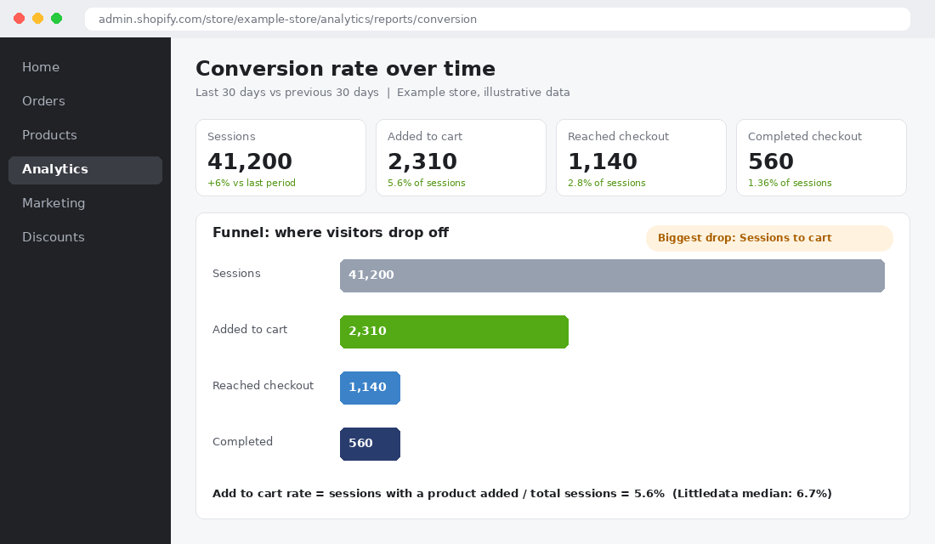Click the 'Completed' funnel row label
The height and width of the screenshot is (544, 935).
pos(243,442)
